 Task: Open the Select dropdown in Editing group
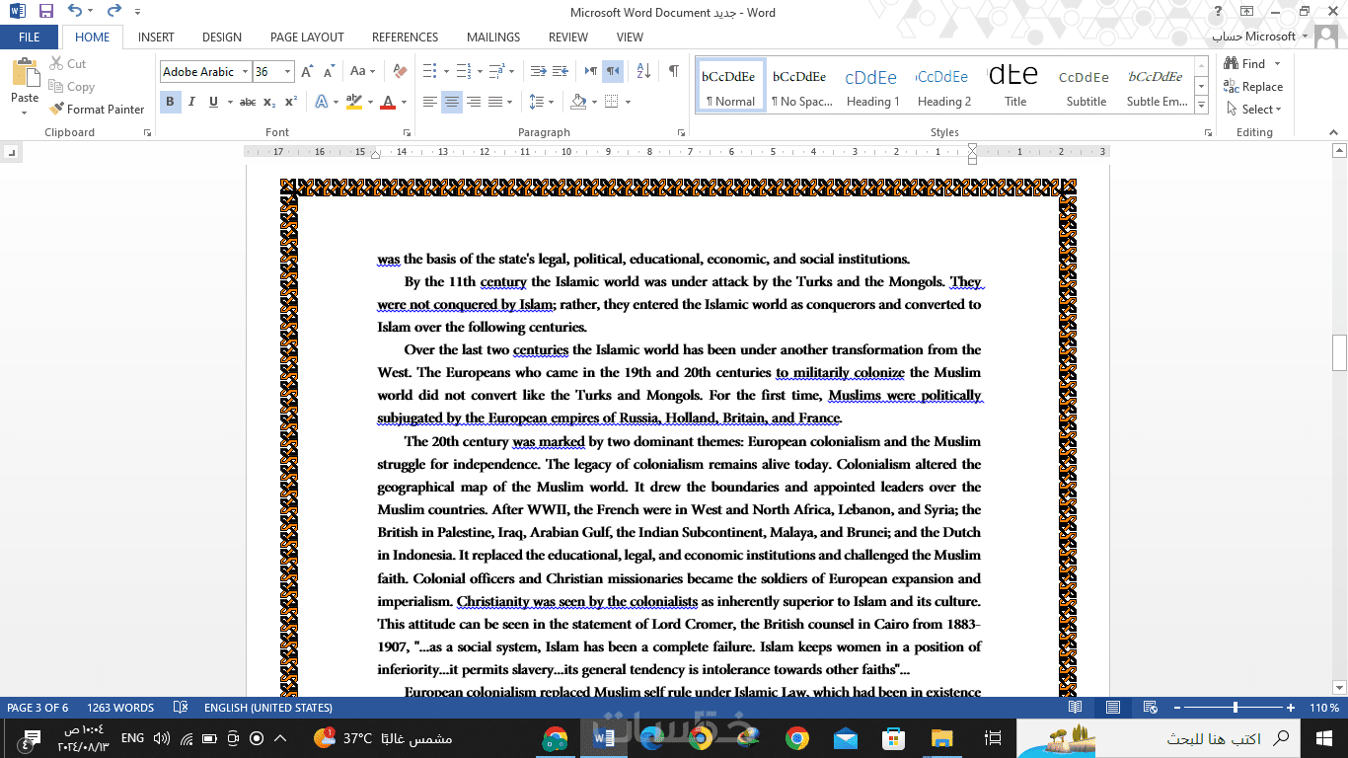coord(1253,110)
